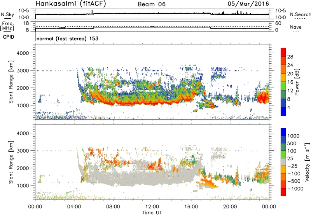This screenshot has height=215, width=311.
Task: Click the "Freq. [MHz]" axis label
Action: coord(7,26)
